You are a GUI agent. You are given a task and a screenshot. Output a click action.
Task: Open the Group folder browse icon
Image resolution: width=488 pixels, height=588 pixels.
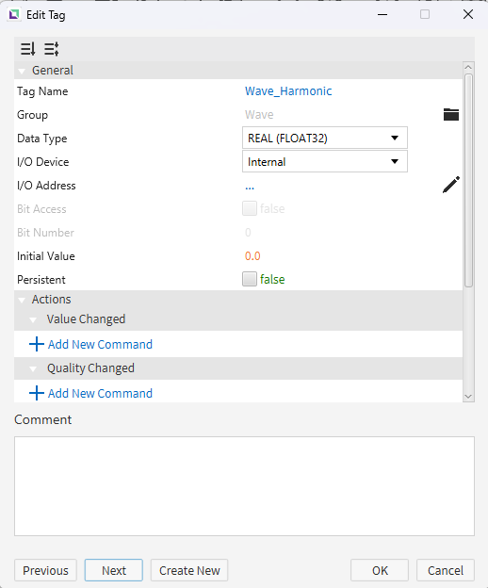click(x=451, y=114)
